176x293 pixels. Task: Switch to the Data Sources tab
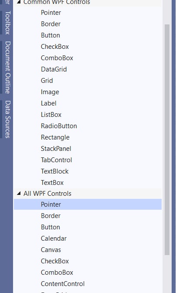point(7,119)
